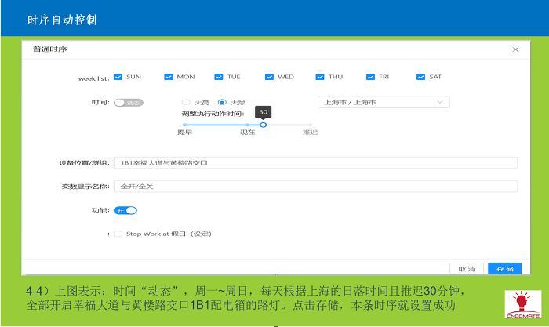Select the 天黑 radio option
549x327 pixels.
pos(222,102)
